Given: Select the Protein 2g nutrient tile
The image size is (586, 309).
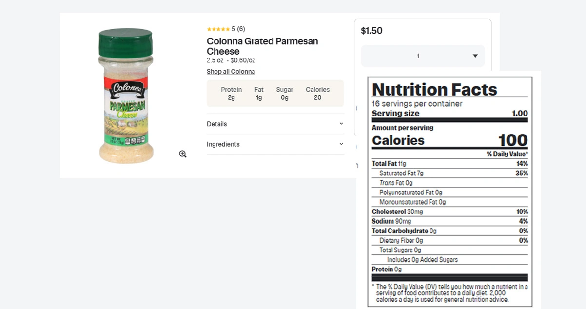Looking at the screenshot, I should click(231, 94).
